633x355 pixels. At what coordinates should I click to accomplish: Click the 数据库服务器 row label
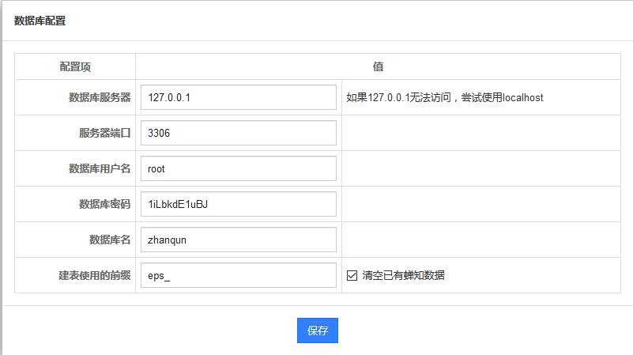(x=100, y=98)
